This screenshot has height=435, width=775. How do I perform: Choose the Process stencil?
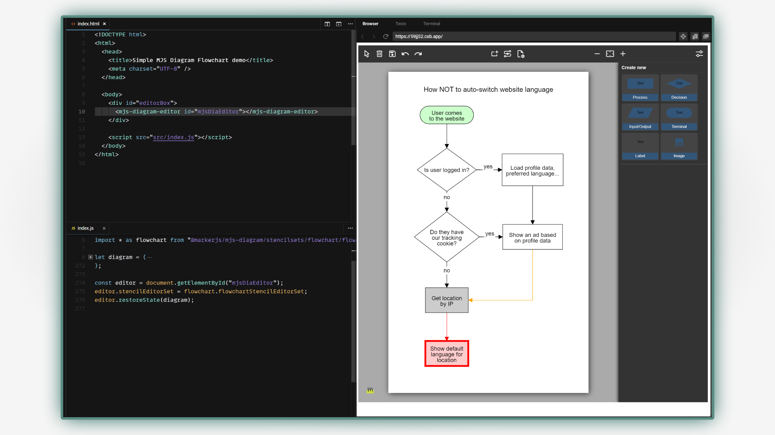[640, 88]
